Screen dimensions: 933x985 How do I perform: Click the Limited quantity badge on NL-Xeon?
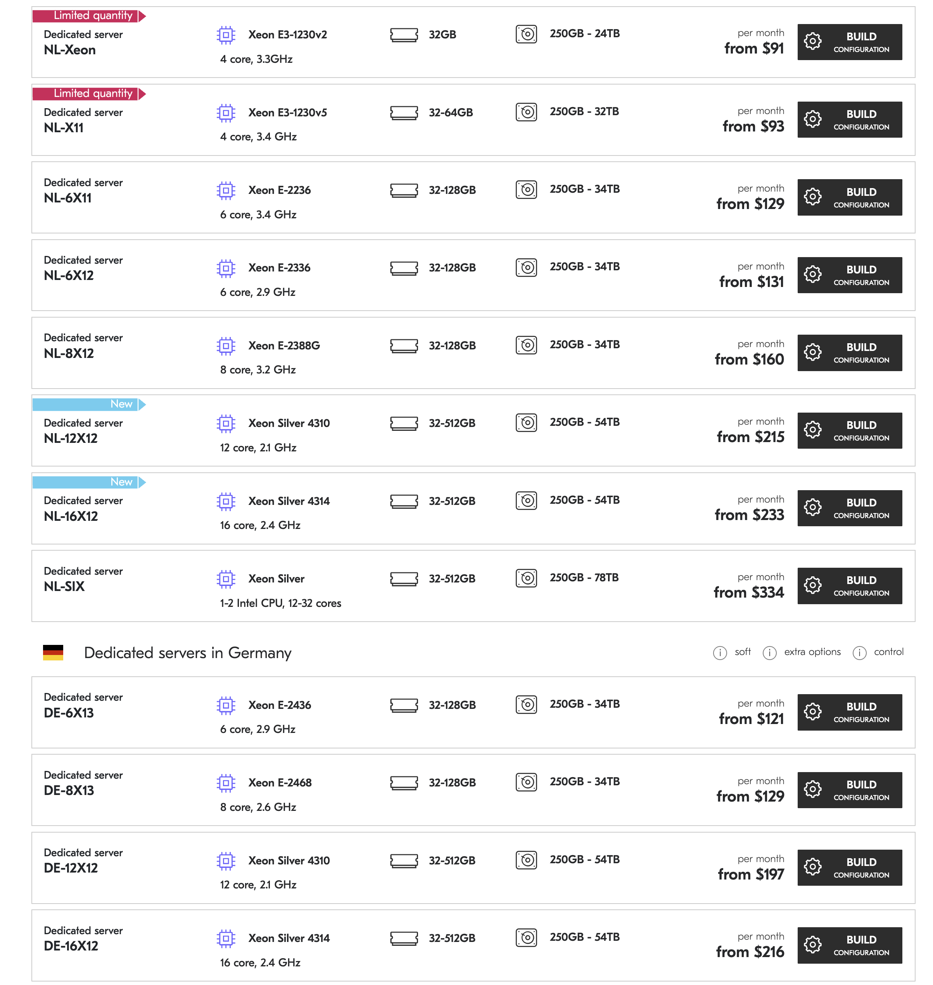point(89,16)
